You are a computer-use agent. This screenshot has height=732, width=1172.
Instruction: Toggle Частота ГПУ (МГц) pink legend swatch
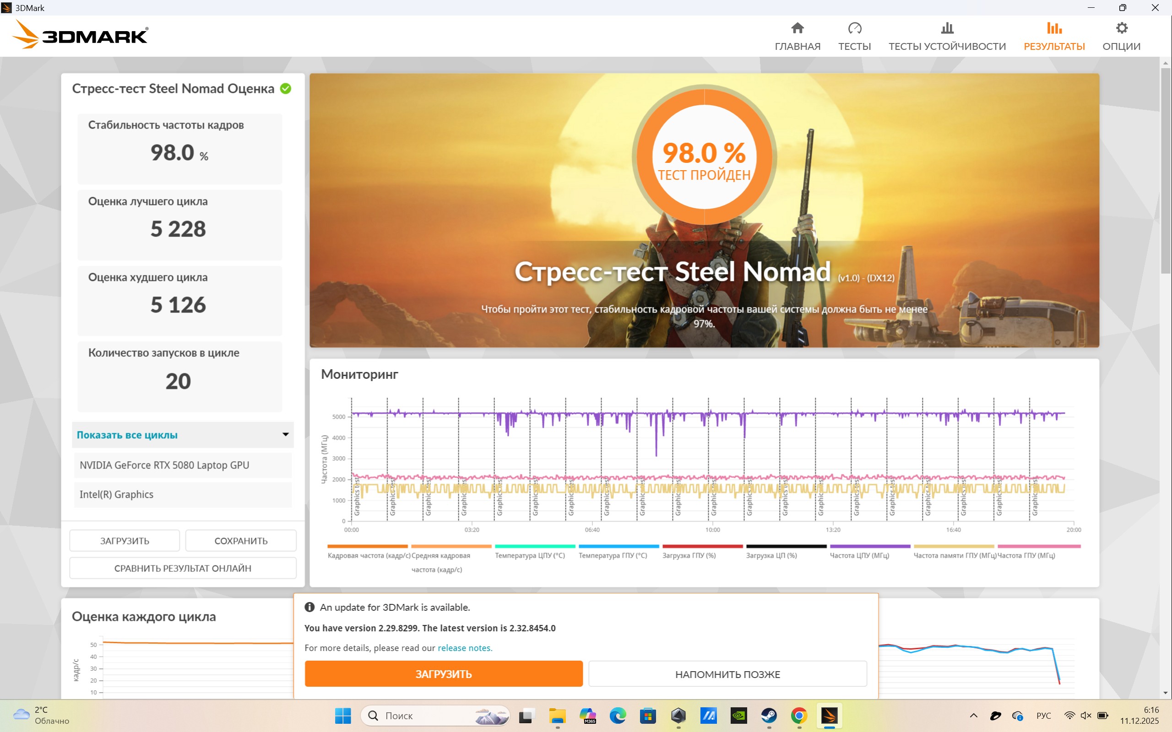pos(1039,546)
